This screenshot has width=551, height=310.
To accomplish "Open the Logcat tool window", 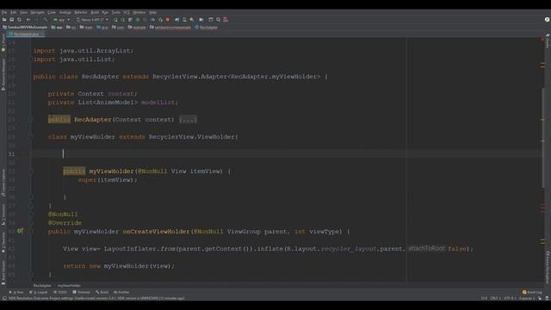I will point(38,292).
